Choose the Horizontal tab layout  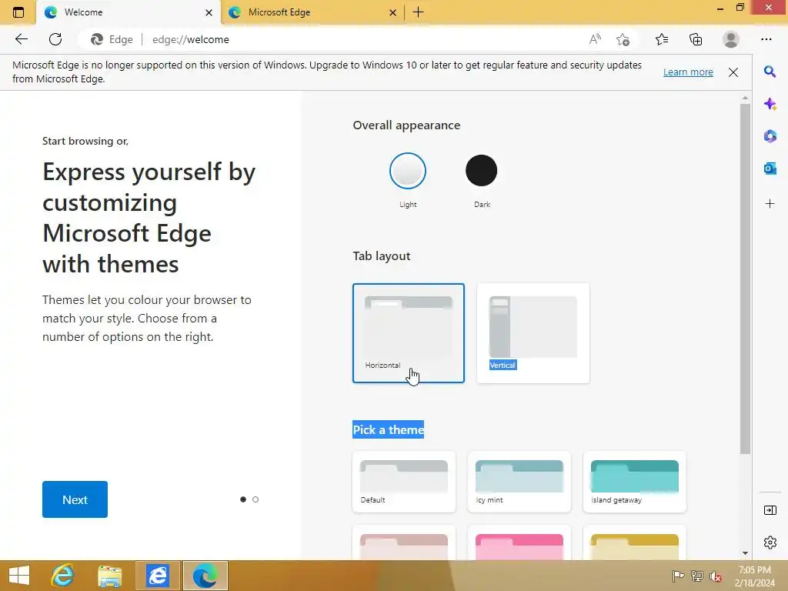click(x=408, y=333)
